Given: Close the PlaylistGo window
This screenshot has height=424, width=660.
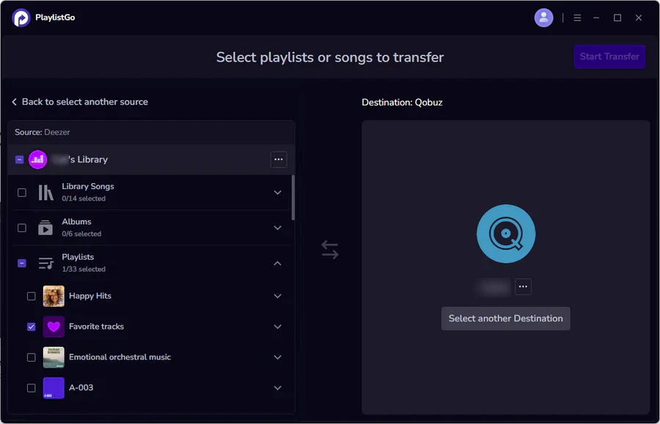Looking at the screenshot, I should tap(639, 18).
